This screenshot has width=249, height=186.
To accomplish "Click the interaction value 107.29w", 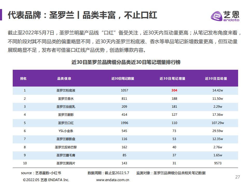I will 218,123.
